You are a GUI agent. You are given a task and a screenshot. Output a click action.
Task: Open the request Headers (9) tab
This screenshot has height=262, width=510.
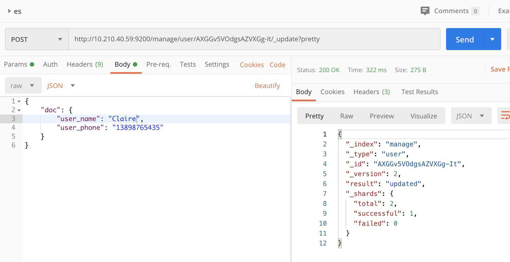85,64
